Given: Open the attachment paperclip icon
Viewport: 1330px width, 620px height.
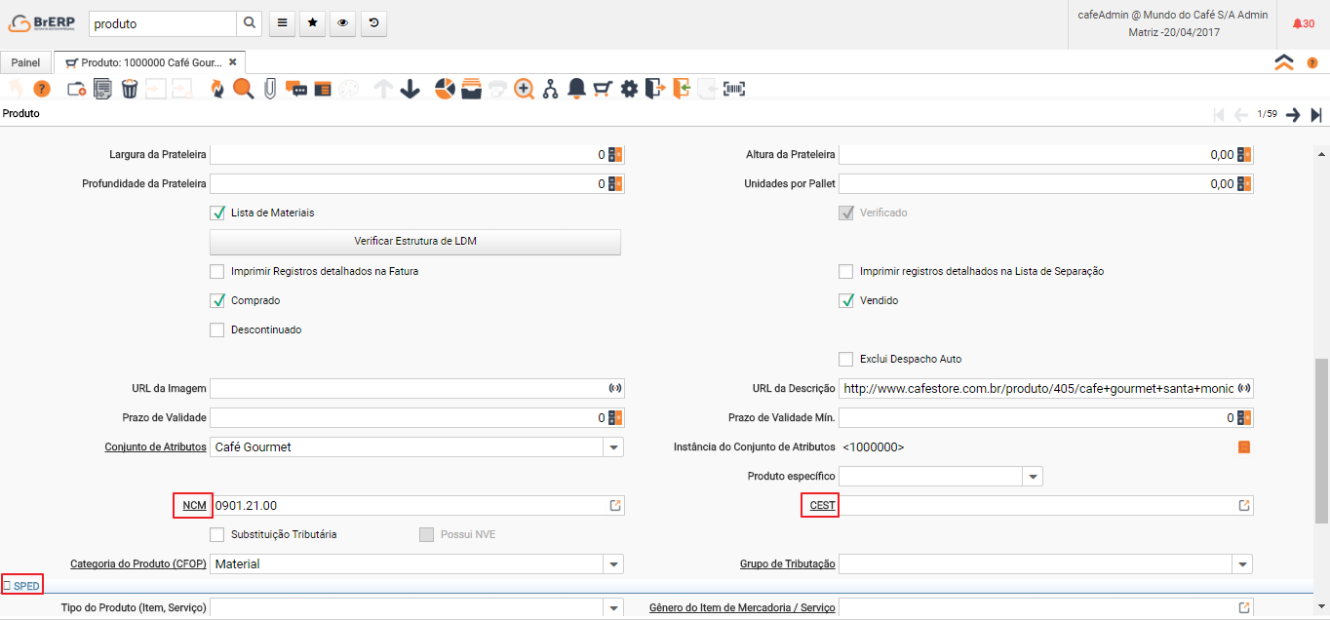Looking at the screenshot, I should pos(270,89).
